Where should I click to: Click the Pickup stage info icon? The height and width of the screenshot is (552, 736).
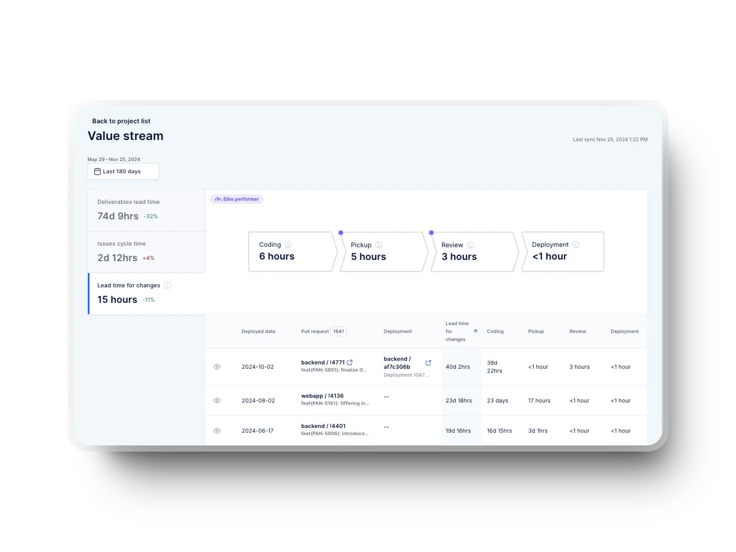[x=379, y=245]
